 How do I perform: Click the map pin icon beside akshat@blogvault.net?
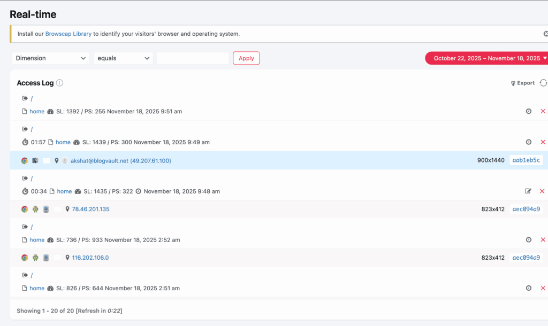point(57,160)
